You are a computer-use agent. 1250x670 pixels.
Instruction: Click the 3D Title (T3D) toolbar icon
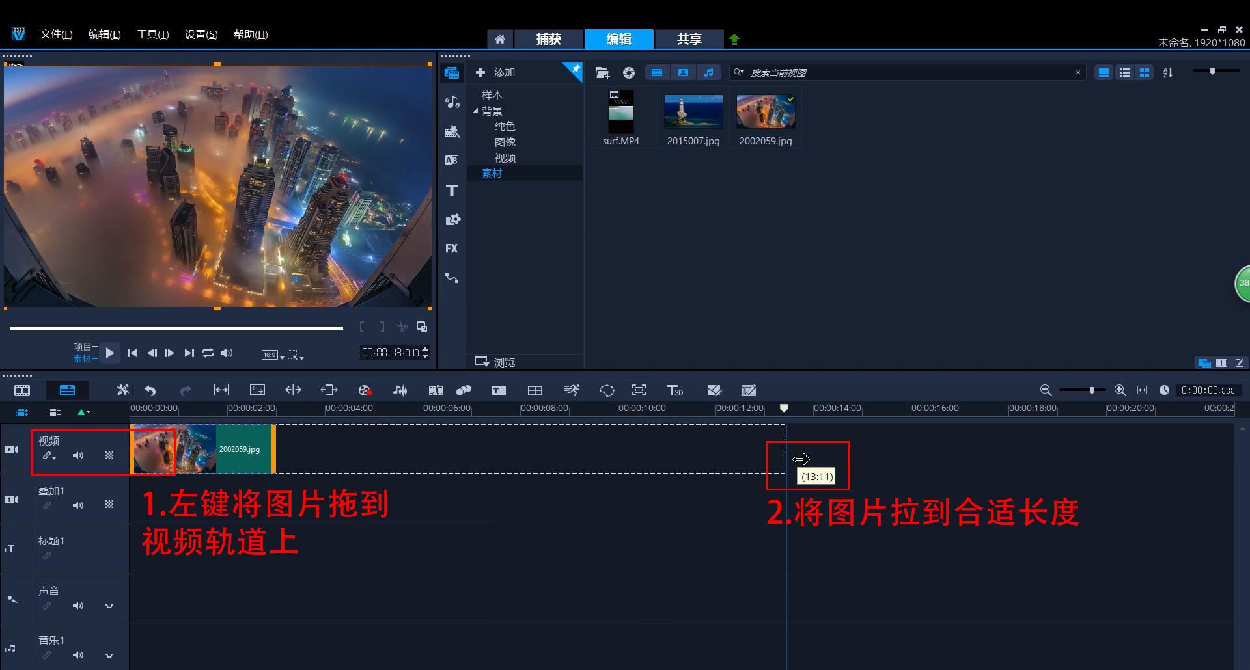pos(675,390)
